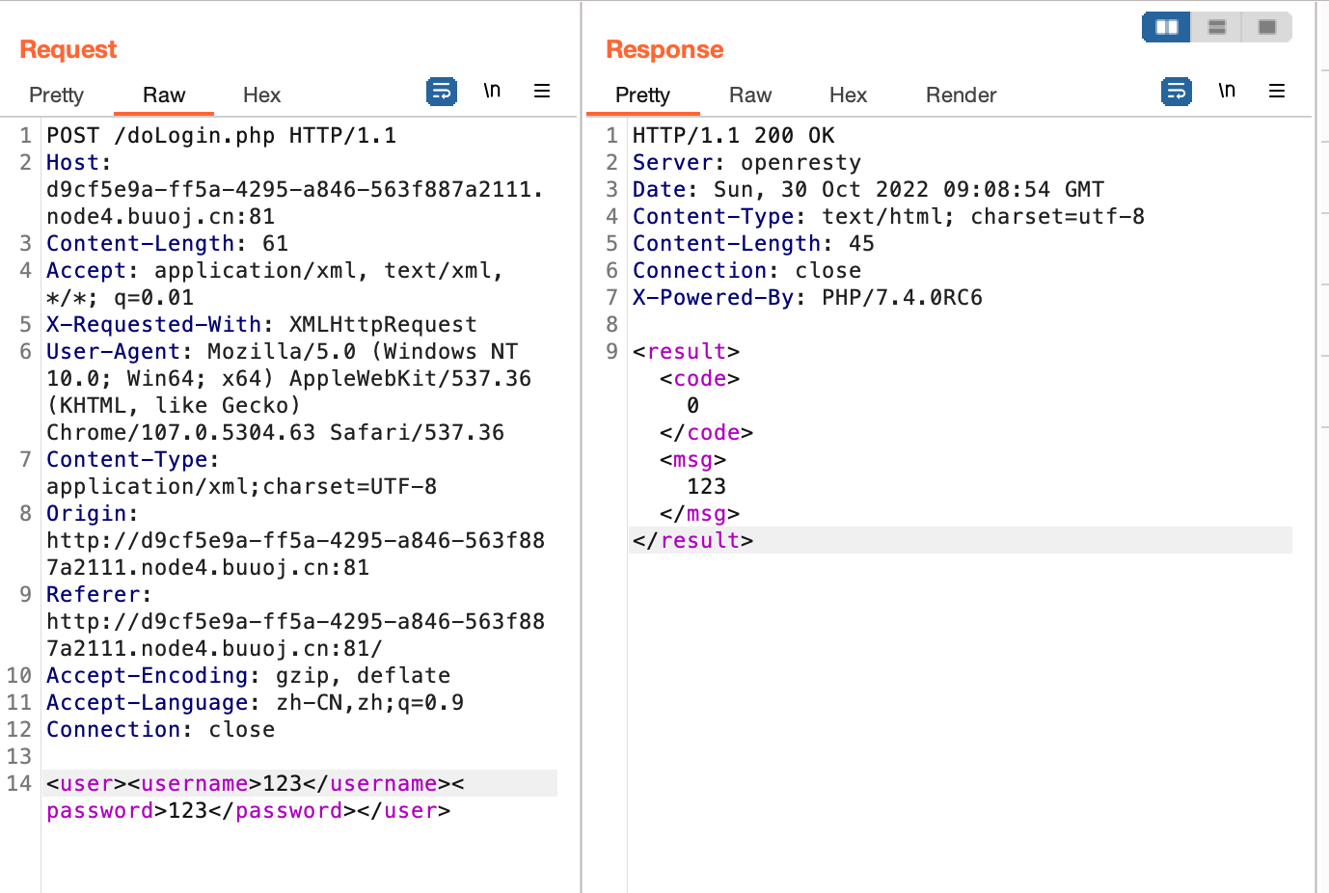Toggle word wrap icon in Request panel
The width and height of the screenshot is (1329, 893).
tap(442, 92)
